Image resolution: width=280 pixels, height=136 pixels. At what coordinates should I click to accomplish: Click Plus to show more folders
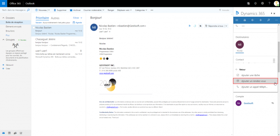8,35
